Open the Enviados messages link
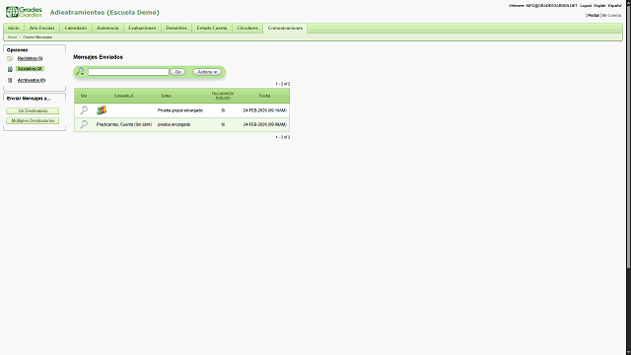631x355 pixels. (x=30, y=69)
